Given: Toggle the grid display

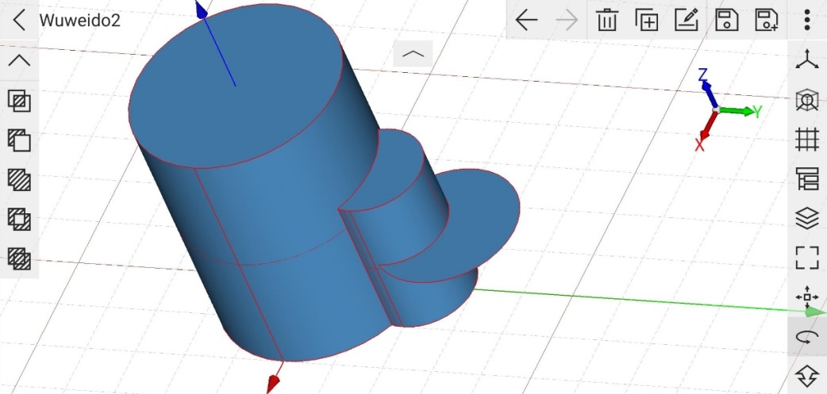Looking at the screenshot, I should 807,140.
